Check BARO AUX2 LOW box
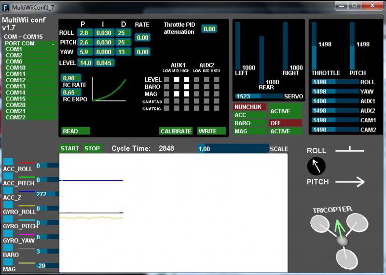The image size is (386, 275). 196,87
